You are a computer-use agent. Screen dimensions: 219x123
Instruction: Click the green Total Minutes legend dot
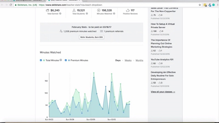(x=44, y=60)
